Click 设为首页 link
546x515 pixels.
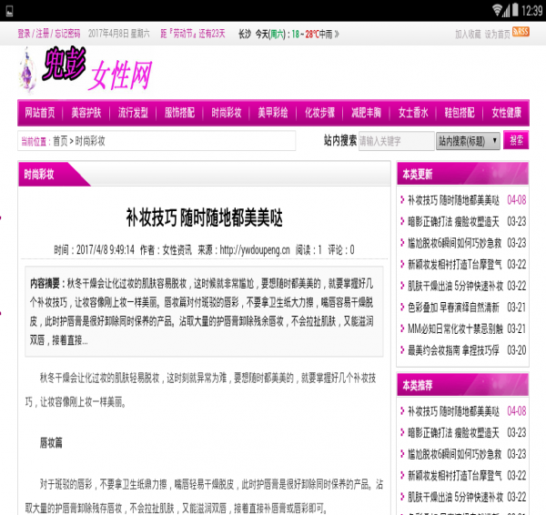[x=497, y=35]
